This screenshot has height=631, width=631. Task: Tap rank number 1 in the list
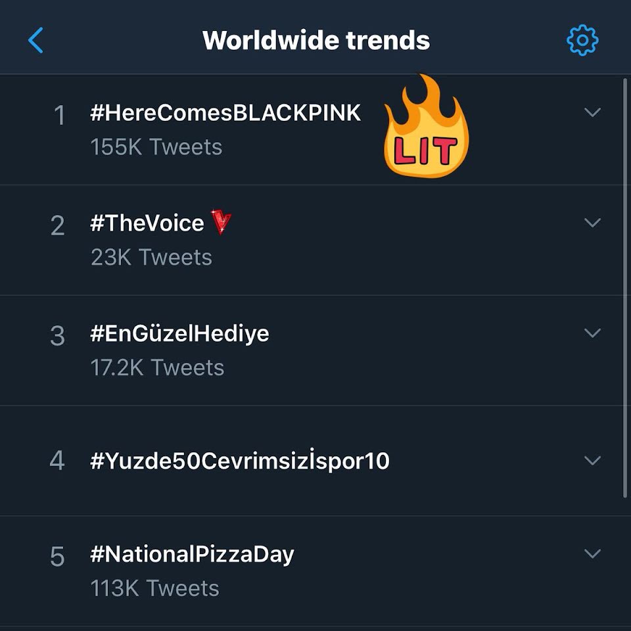pyautogui.click(x=59, y=116)
